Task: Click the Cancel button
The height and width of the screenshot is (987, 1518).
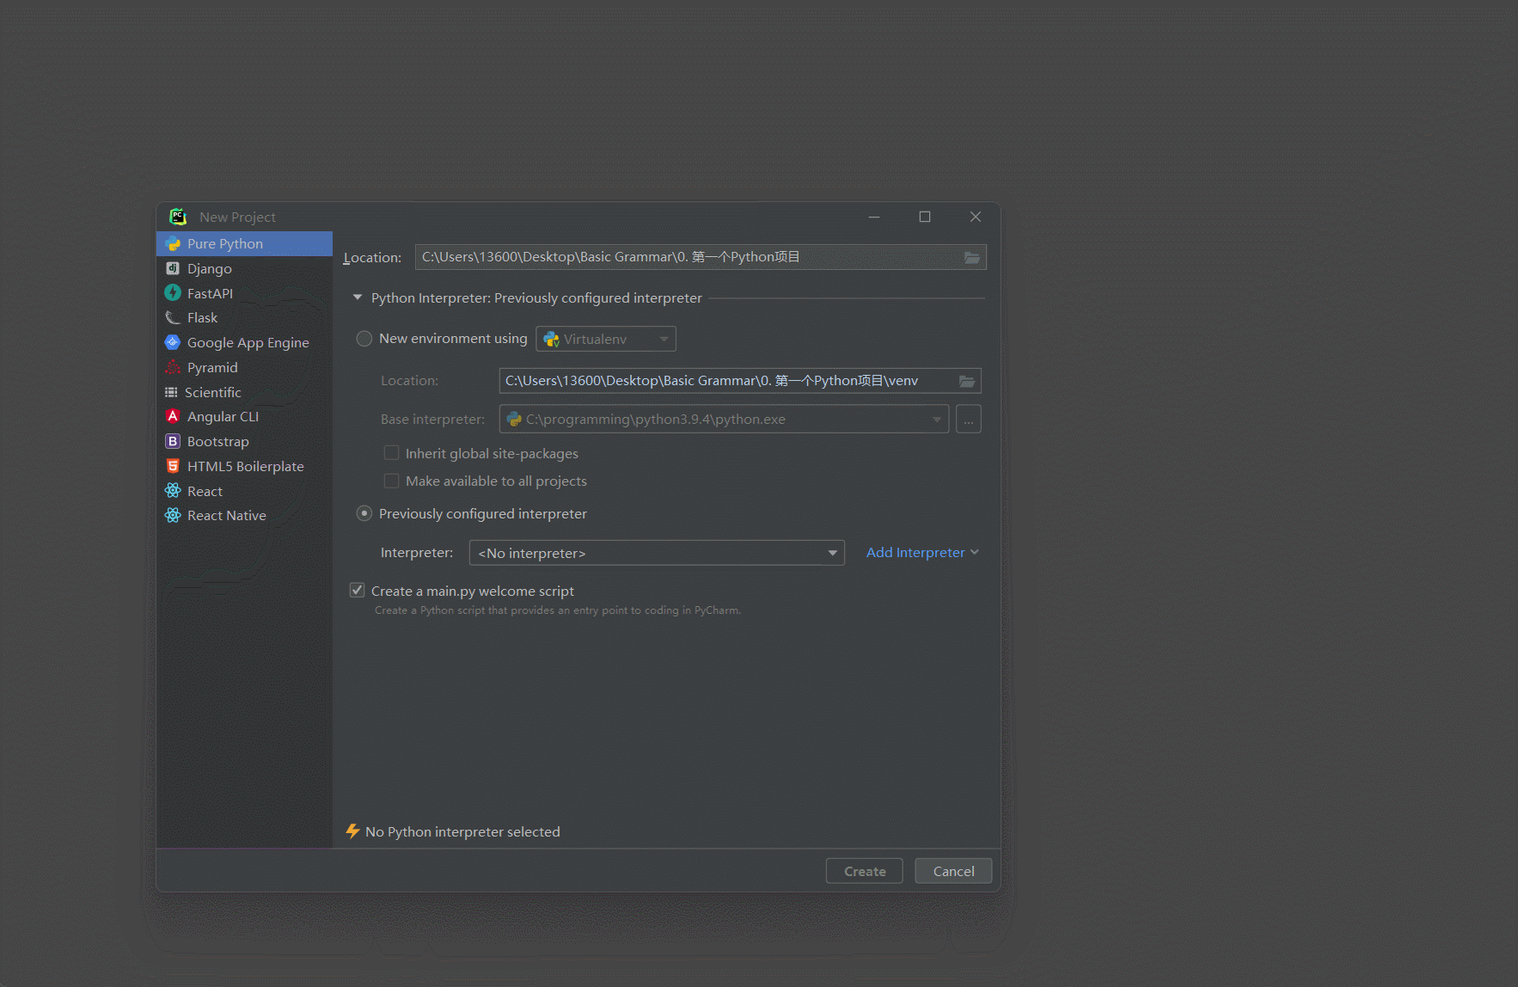Action: [x=953, y=871]
